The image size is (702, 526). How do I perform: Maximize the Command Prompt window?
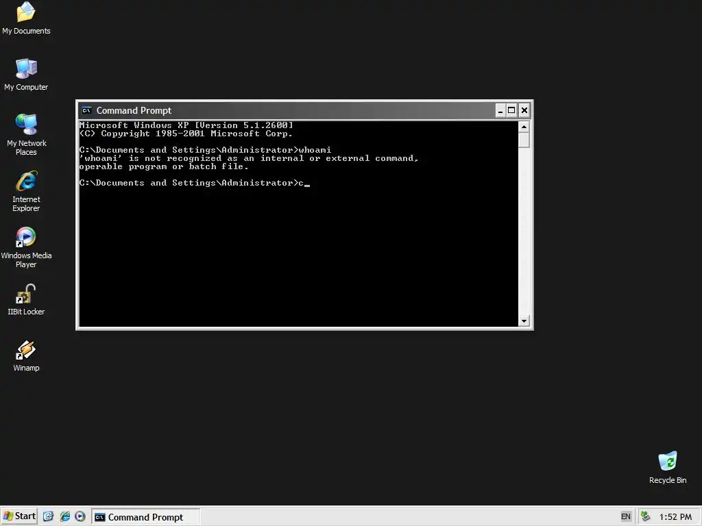[x=511, y=110]
